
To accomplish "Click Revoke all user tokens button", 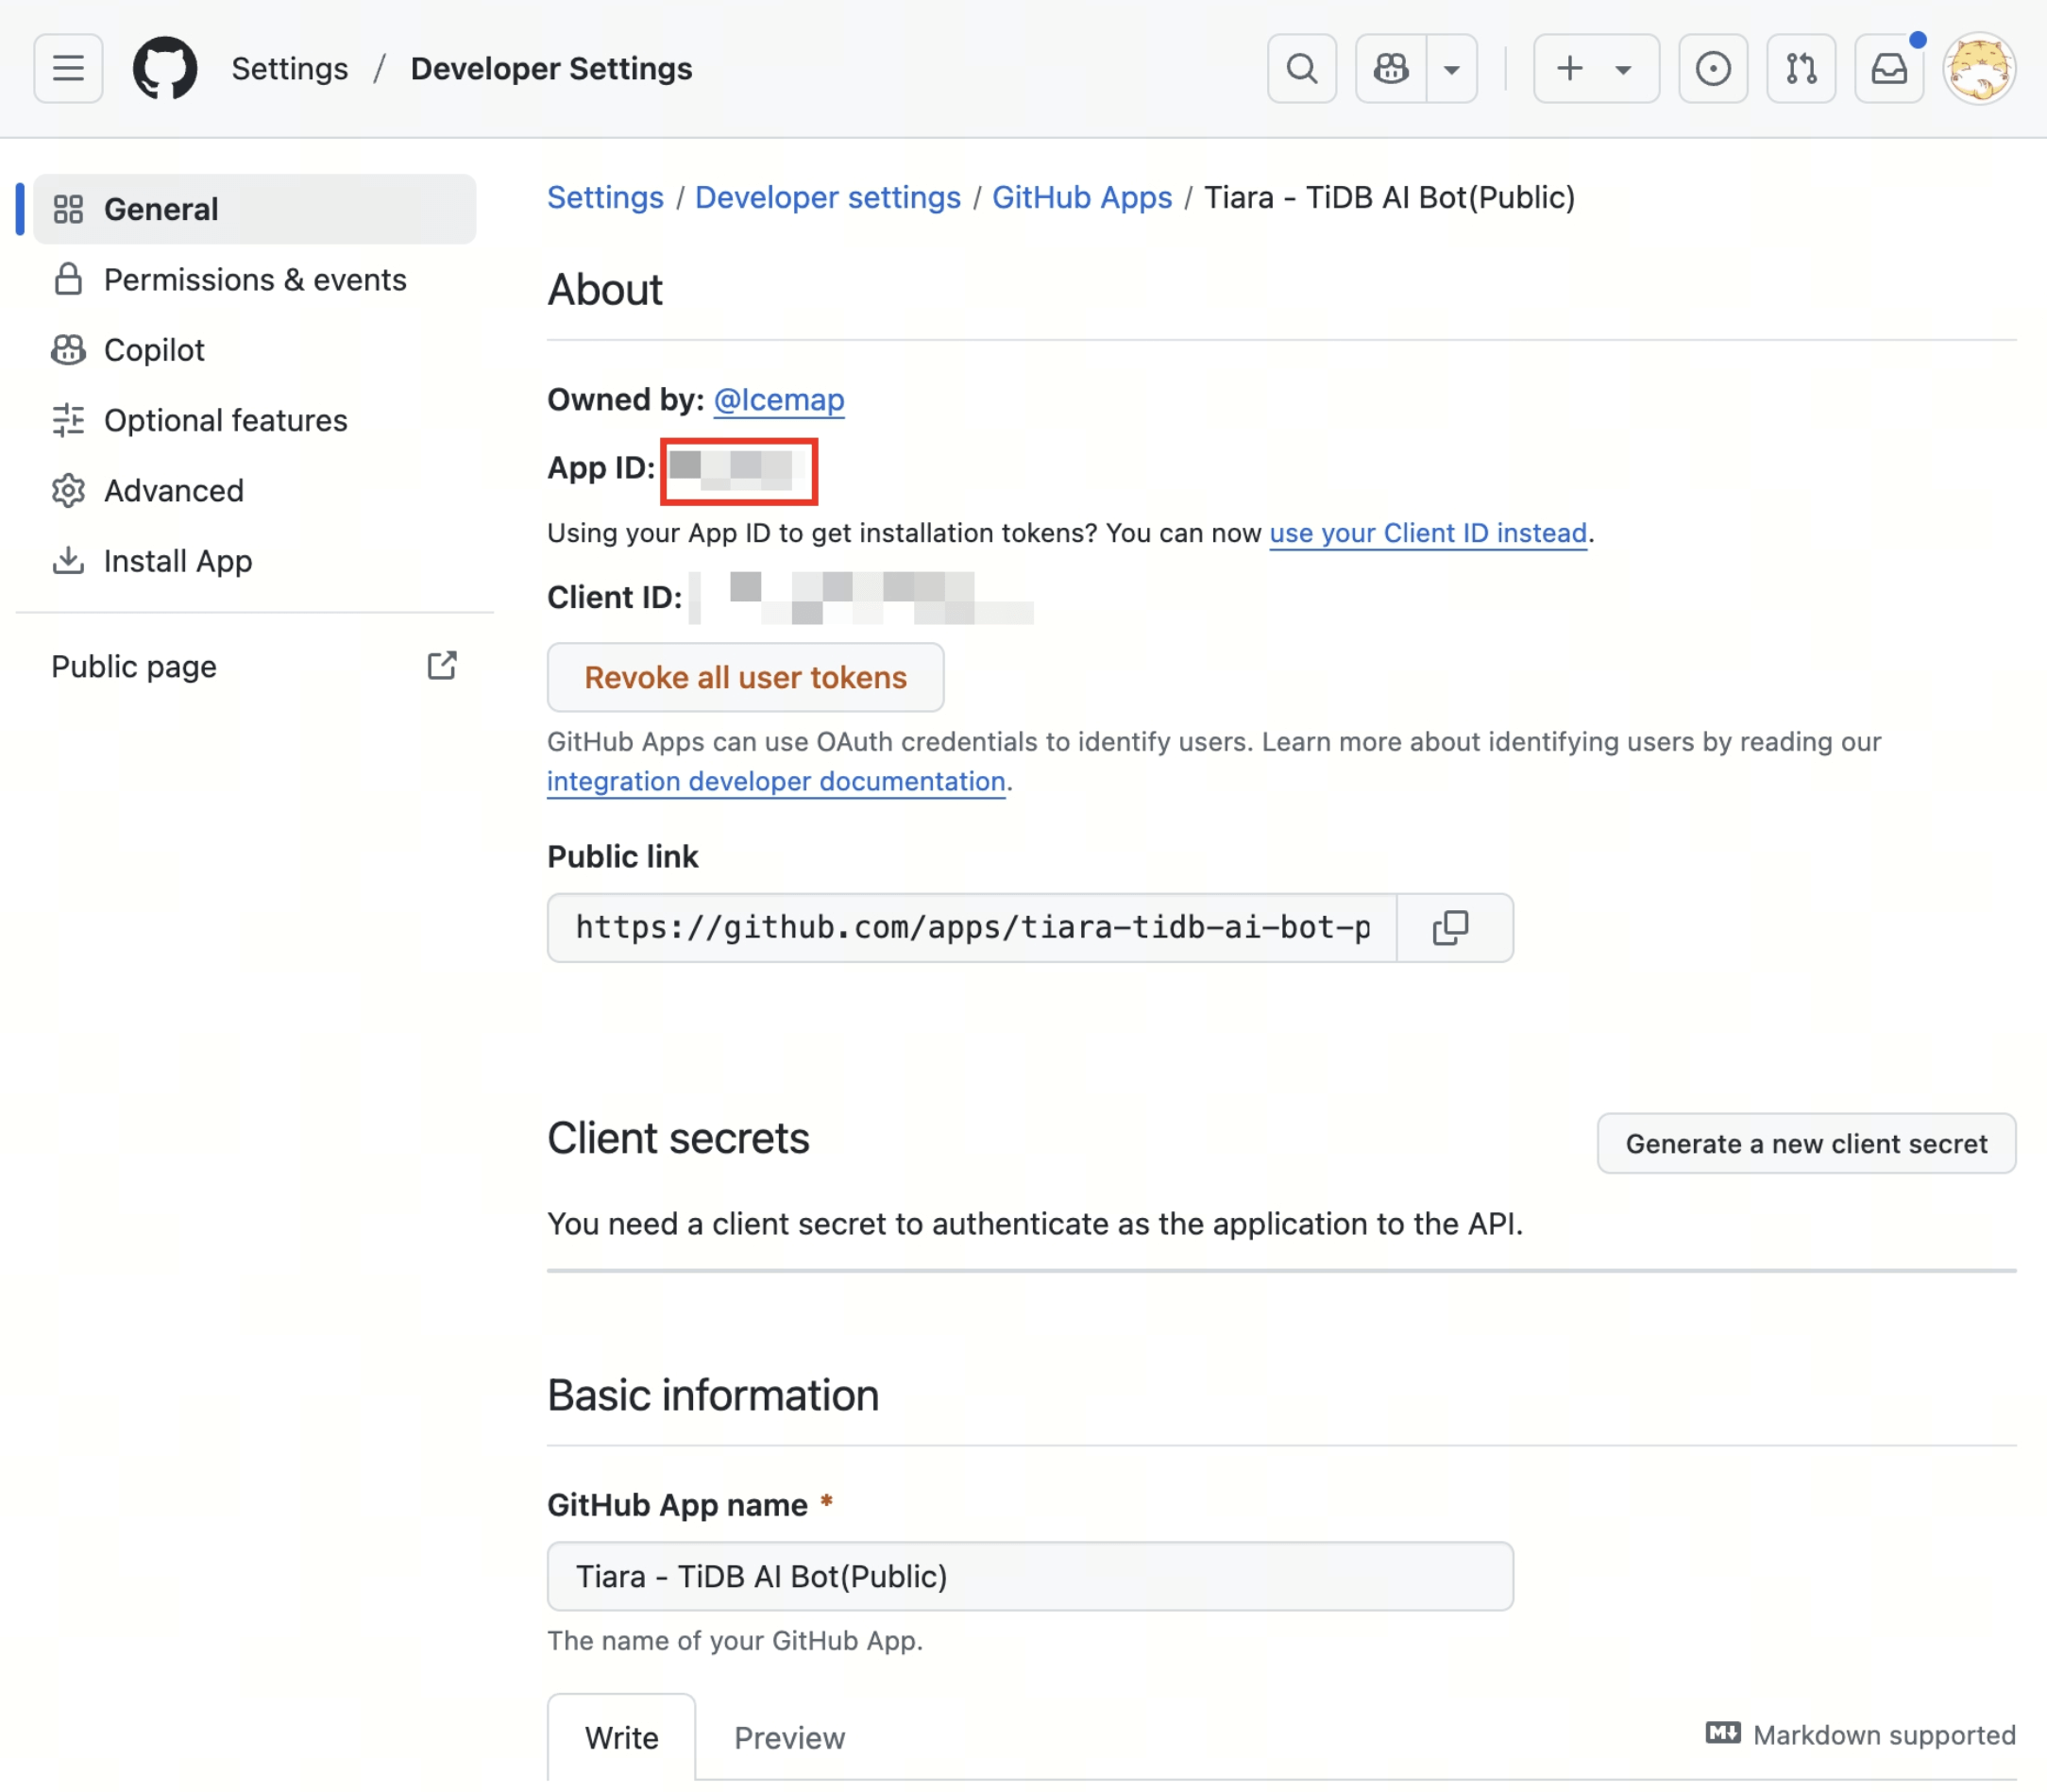I will pyautogui.click(x=745, y=678).
